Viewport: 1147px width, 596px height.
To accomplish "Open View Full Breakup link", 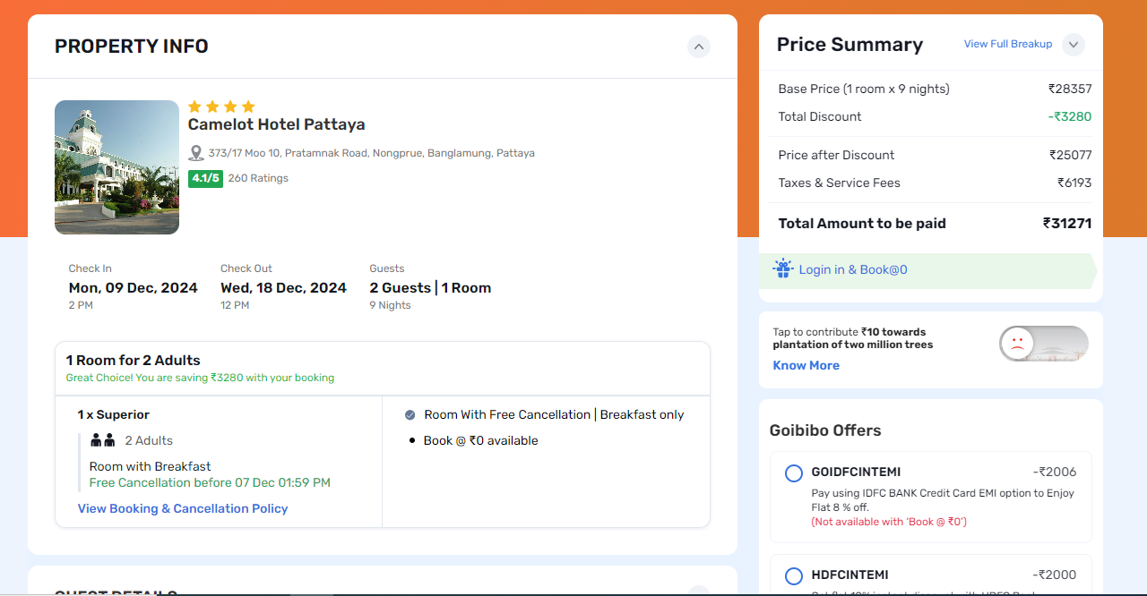I will click(1008, 44).
